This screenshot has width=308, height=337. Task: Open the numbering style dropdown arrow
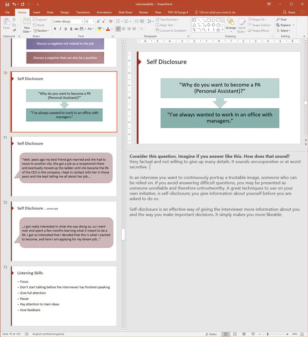tap(131, 21)
